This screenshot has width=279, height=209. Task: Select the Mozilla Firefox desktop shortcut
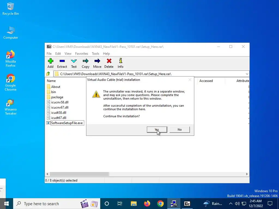pos(11,59)
